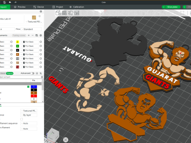Click the Save project icon
This screenshot has height=143, width=191.
tap(4, 2)
